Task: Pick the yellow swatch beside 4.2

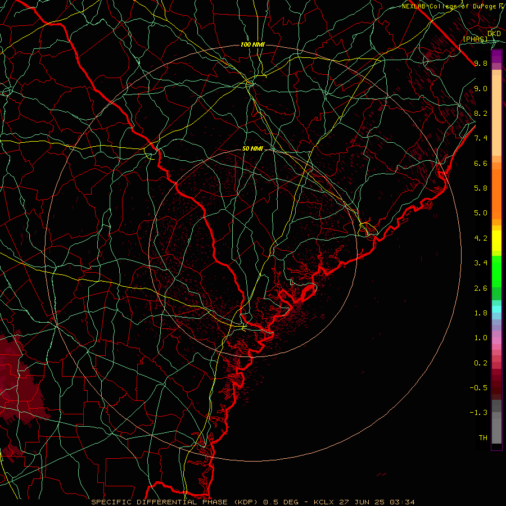Action: coord(496,241)
